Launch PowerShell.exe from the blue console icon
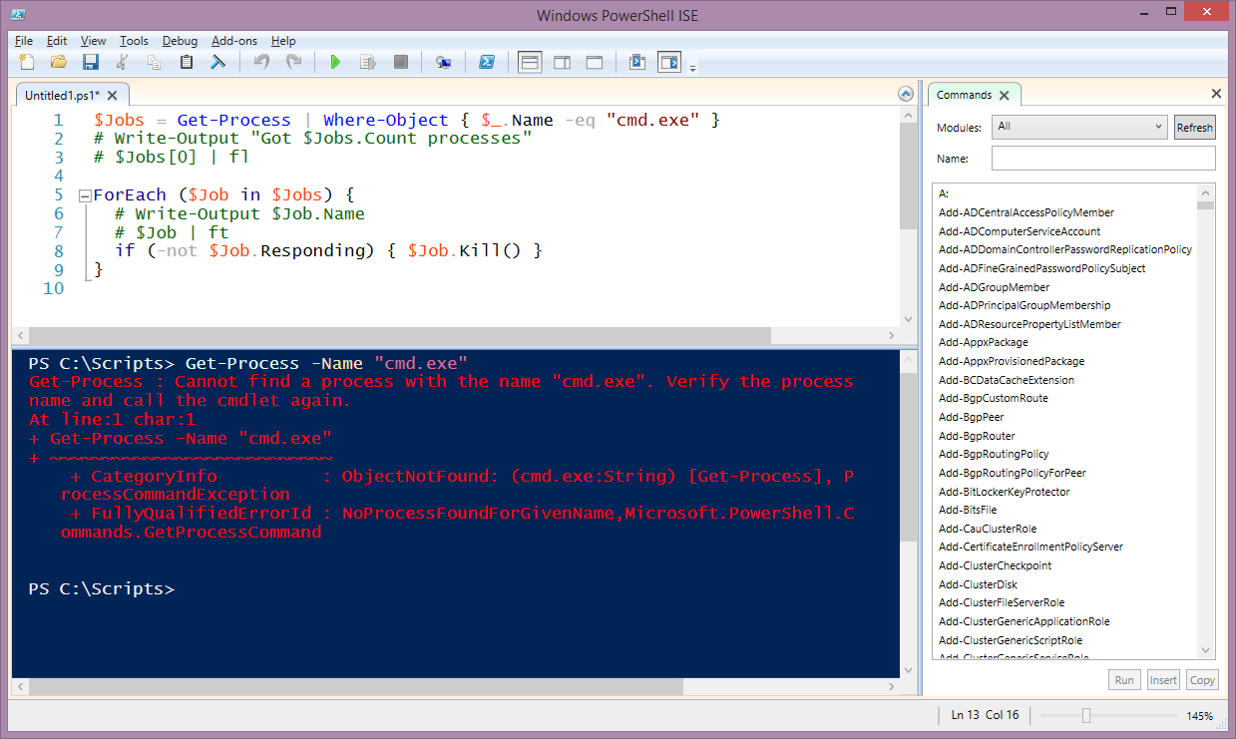This screenshot has height=739, width=1236. [x=487, y=63]
